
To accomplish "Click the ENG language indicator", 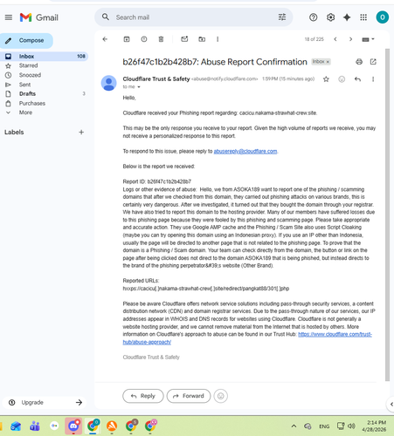I will [324, 426].
